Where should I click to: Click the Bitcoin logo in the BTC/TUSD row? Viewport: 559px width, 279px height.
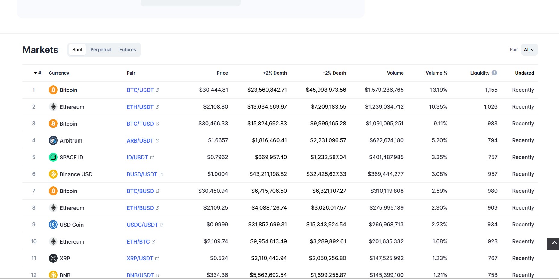coord(53,124)
